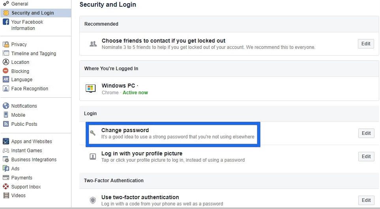Click the key icon beside Change password
The width and height of the screenshot is (380, 209).
coord(92,133)
